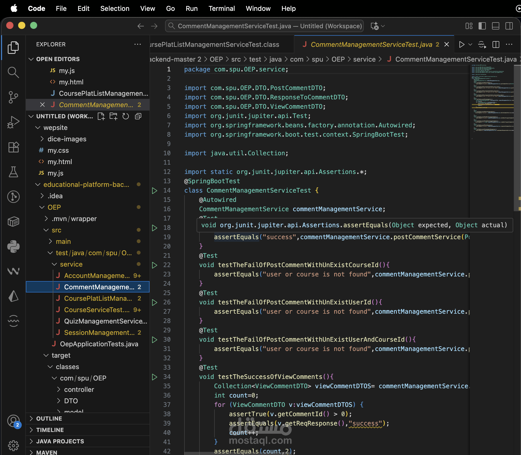Viewport: 521px width, 455px height.
Task: Open the Source Control view
Action: pos(13,97)
